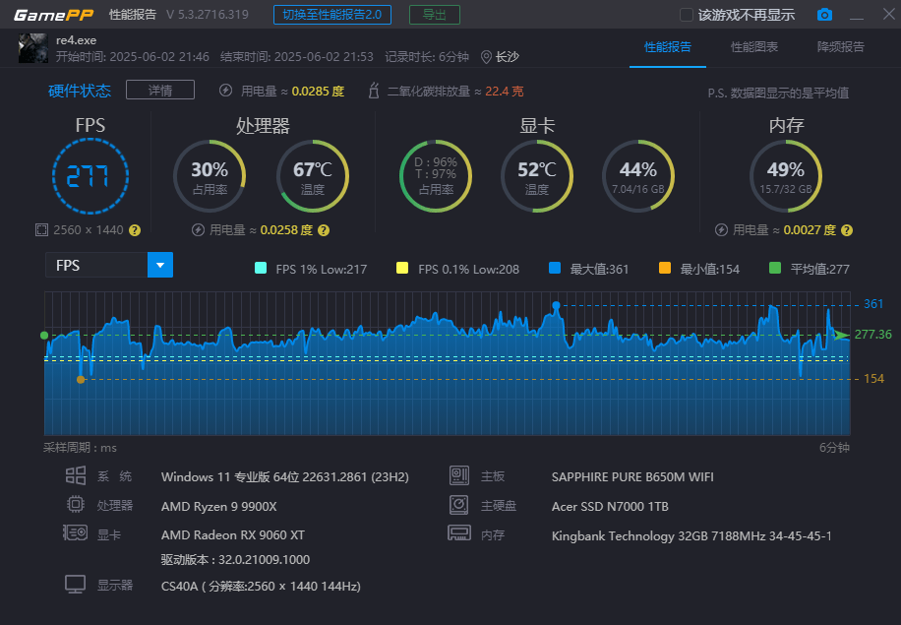Image resolution: width=901 pixels, height=625 pixels.
Task: Click the Windows 11 专业版 system text
Action: (285, 477)
